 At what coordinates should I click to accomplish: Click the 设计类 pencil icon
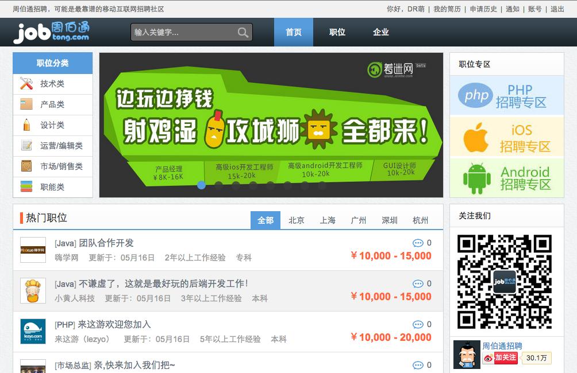(x=26, y=125)
